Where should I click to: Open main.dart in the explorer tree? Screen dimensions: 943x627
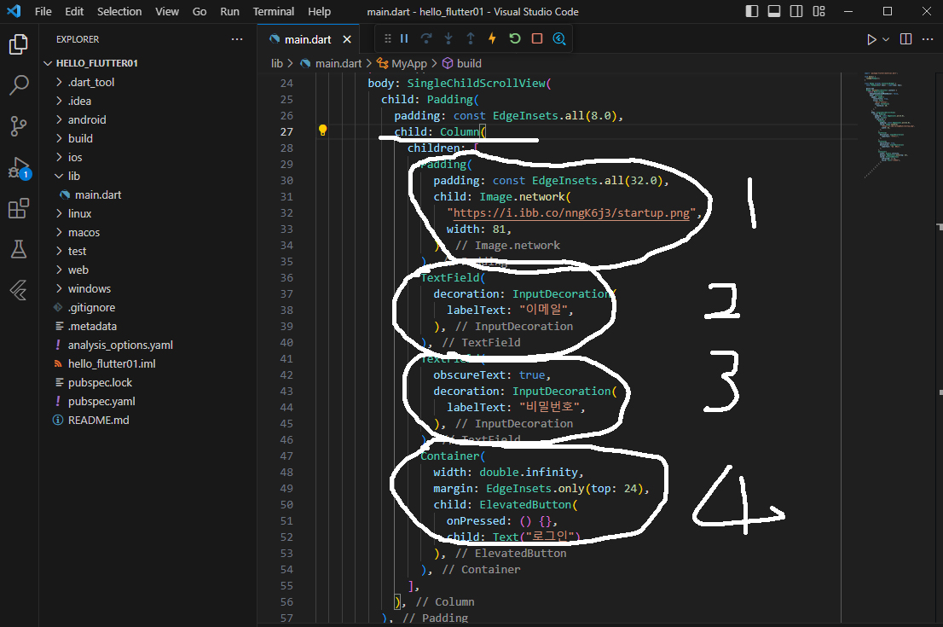point(148,194)
